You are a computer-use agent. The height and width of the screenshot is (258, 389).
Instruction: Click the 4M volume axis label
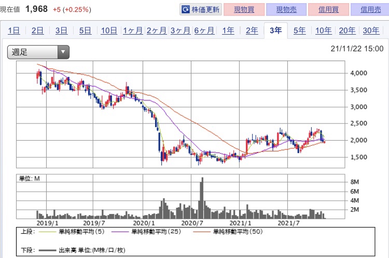coord(355,201)
